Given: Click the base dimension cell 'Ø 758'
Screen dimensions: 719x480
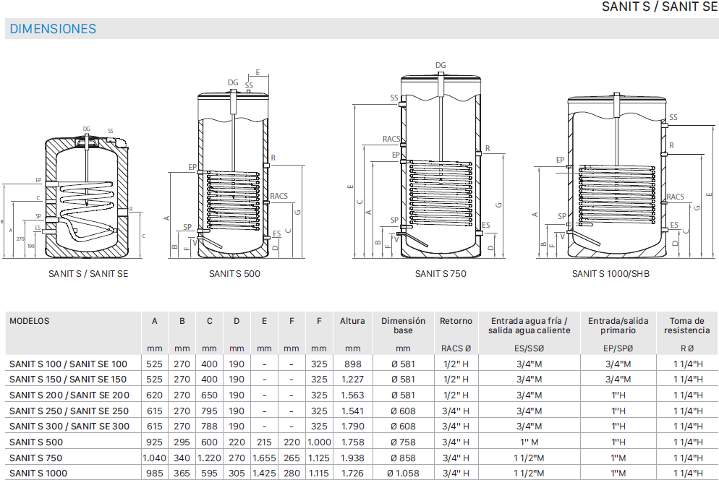Looking at the screenshot, I should (403, 442).
